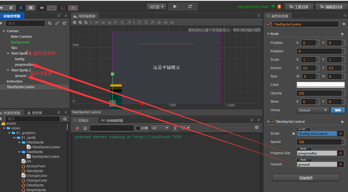Click the search icon in hierarchy panel
The width and height of the screenshot is (348, 192).
(50, 23)
